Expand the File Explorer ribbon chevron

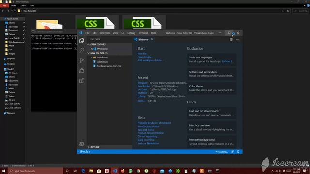(305, 5)
